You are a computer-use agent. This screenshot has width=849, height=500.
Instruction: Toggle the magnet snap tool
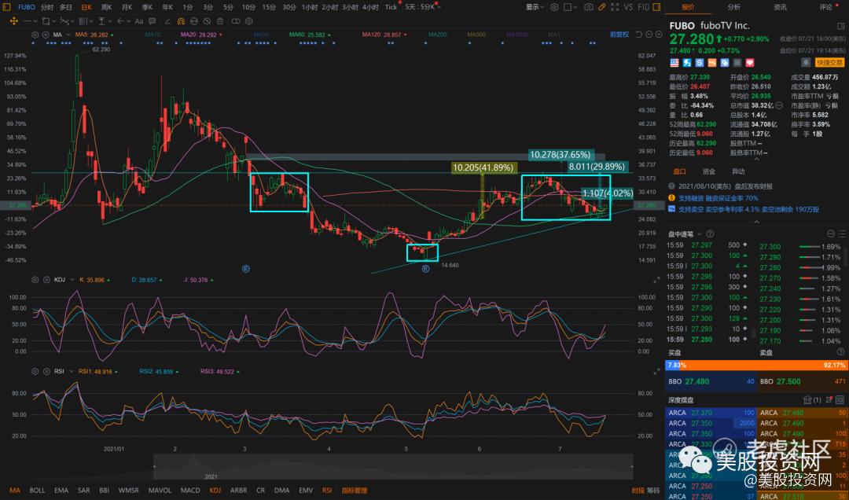click(x=181, y=21)
